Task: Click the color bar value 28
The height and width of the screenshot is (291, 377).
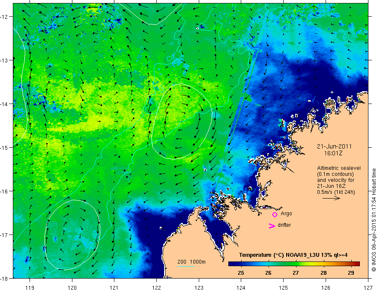Action: click(x=323, y=273)
